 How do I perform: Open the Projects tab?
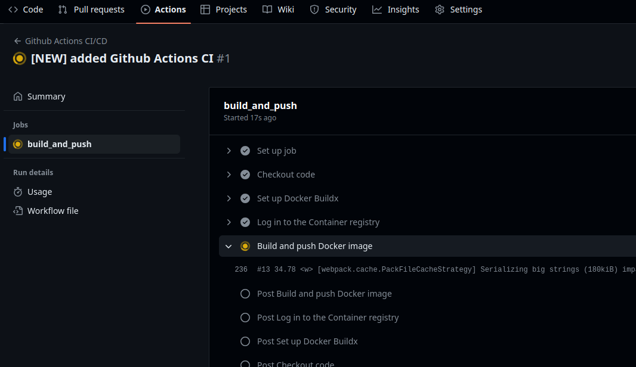(224, 10)
